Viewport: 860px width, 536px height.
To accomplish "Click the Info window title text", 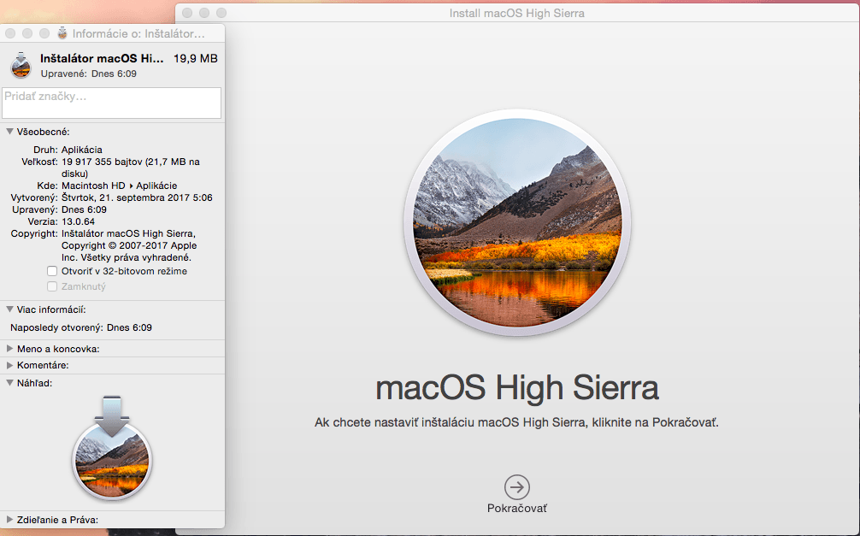I will pos(138,33).
